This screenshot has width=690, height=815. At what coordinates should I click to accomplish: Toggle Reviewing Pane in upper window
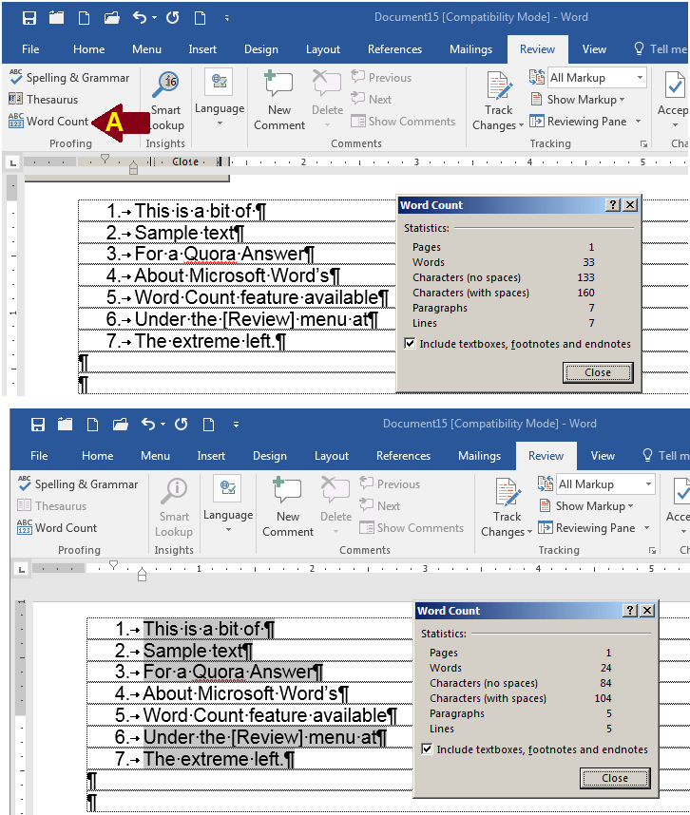coord(578,121)
